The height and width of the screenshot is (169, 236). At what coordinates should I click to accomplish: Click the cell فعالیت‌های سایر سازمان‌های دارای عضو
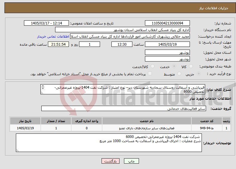(147, 128)
